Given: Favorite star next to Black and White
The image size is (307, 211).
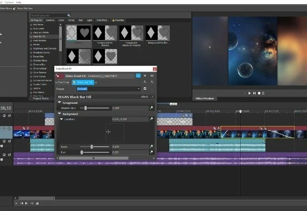Looking at the screenshot, I should pyautogui.click(x=31, y=33).
